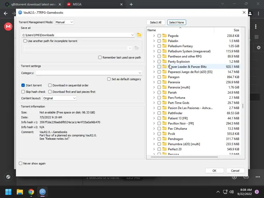
Task: Click the Chrome profile avatar icon
Action: 250,13
